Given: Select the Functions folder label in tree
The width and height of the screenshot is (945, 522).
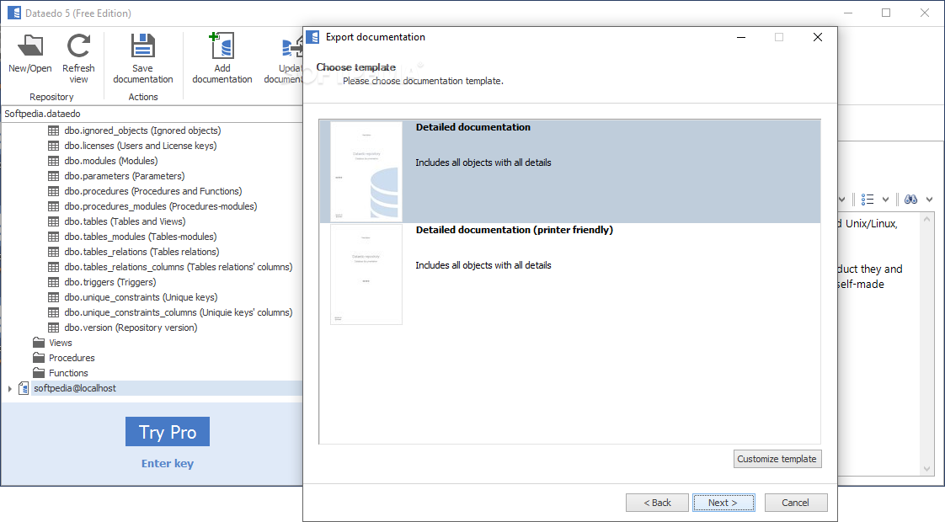Looking at the screenshot, I should (68, 373).
